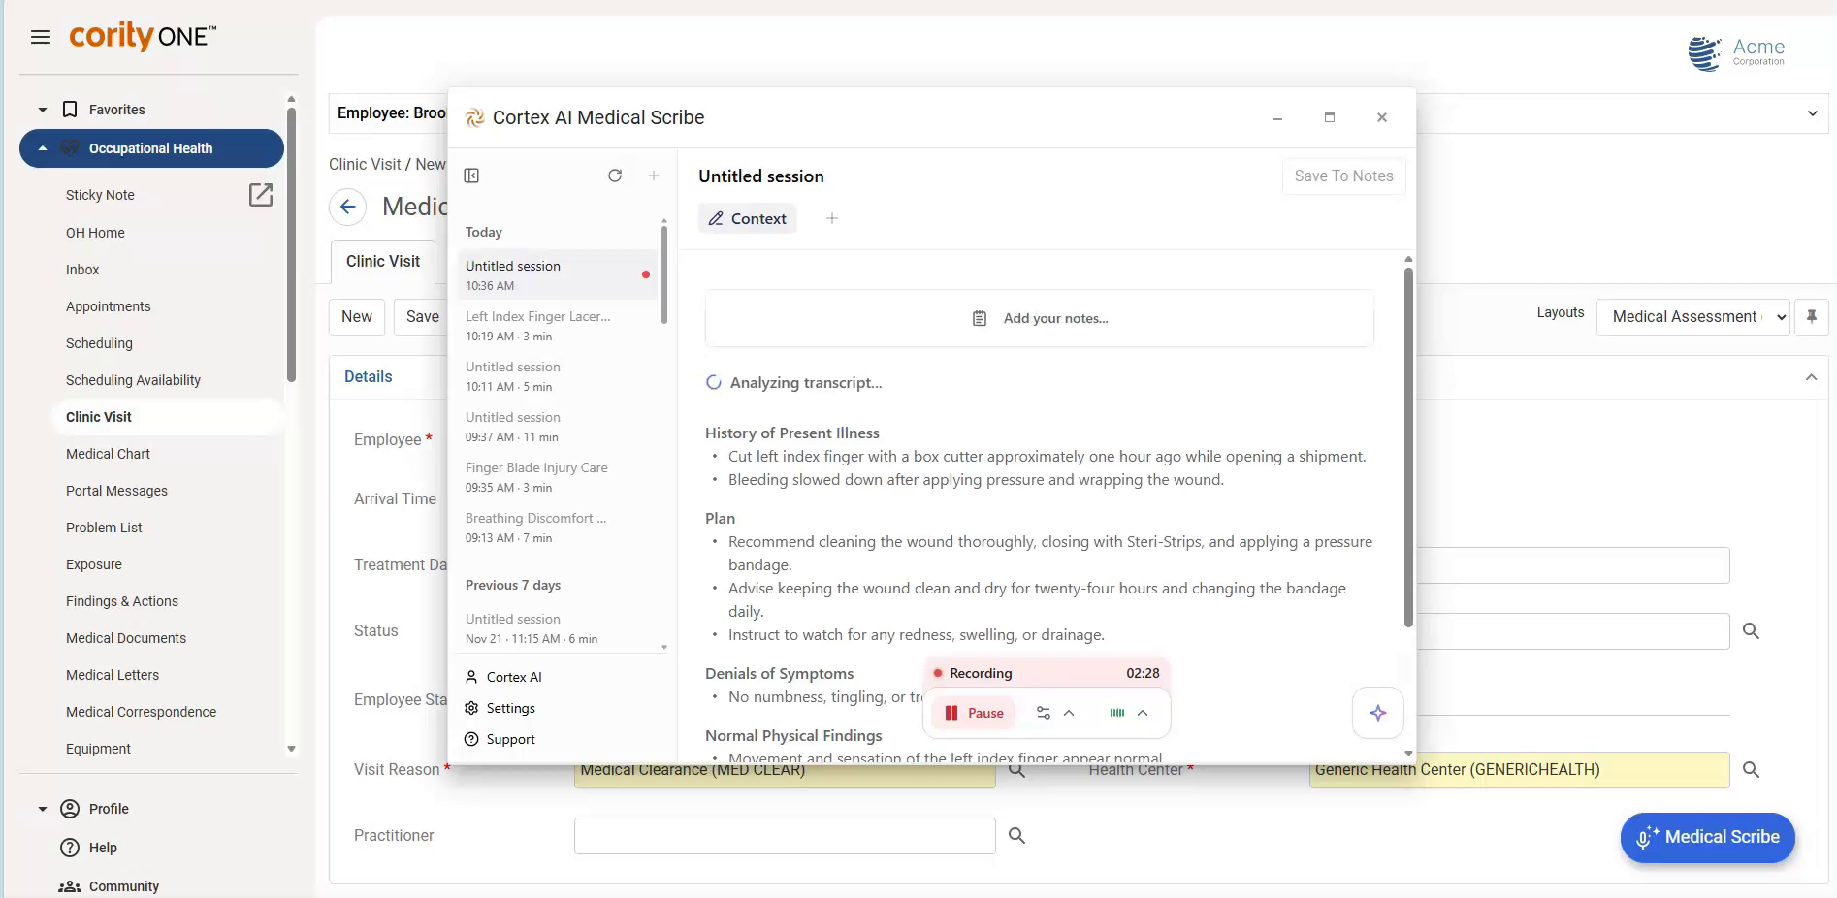Create a new scribe session
The height and width of the screenshot is (898, 1837).
coord(654,176)
